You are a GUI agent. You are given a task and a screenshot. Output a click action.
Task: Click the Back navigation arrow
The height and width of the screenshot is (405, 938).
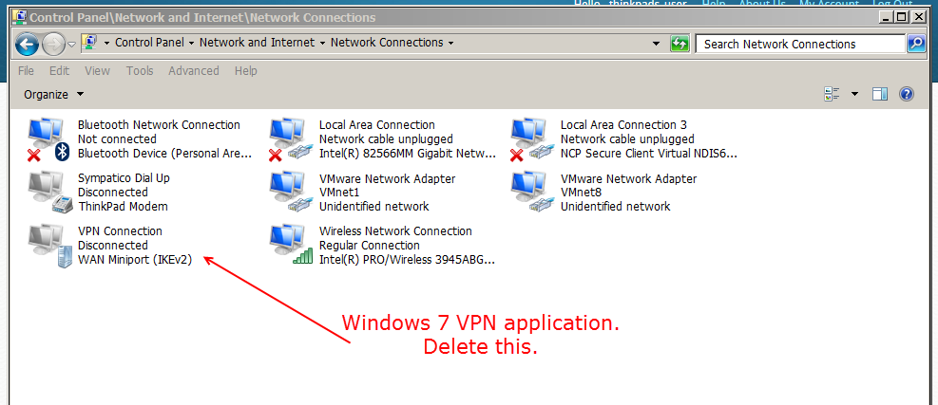(27, 44)
